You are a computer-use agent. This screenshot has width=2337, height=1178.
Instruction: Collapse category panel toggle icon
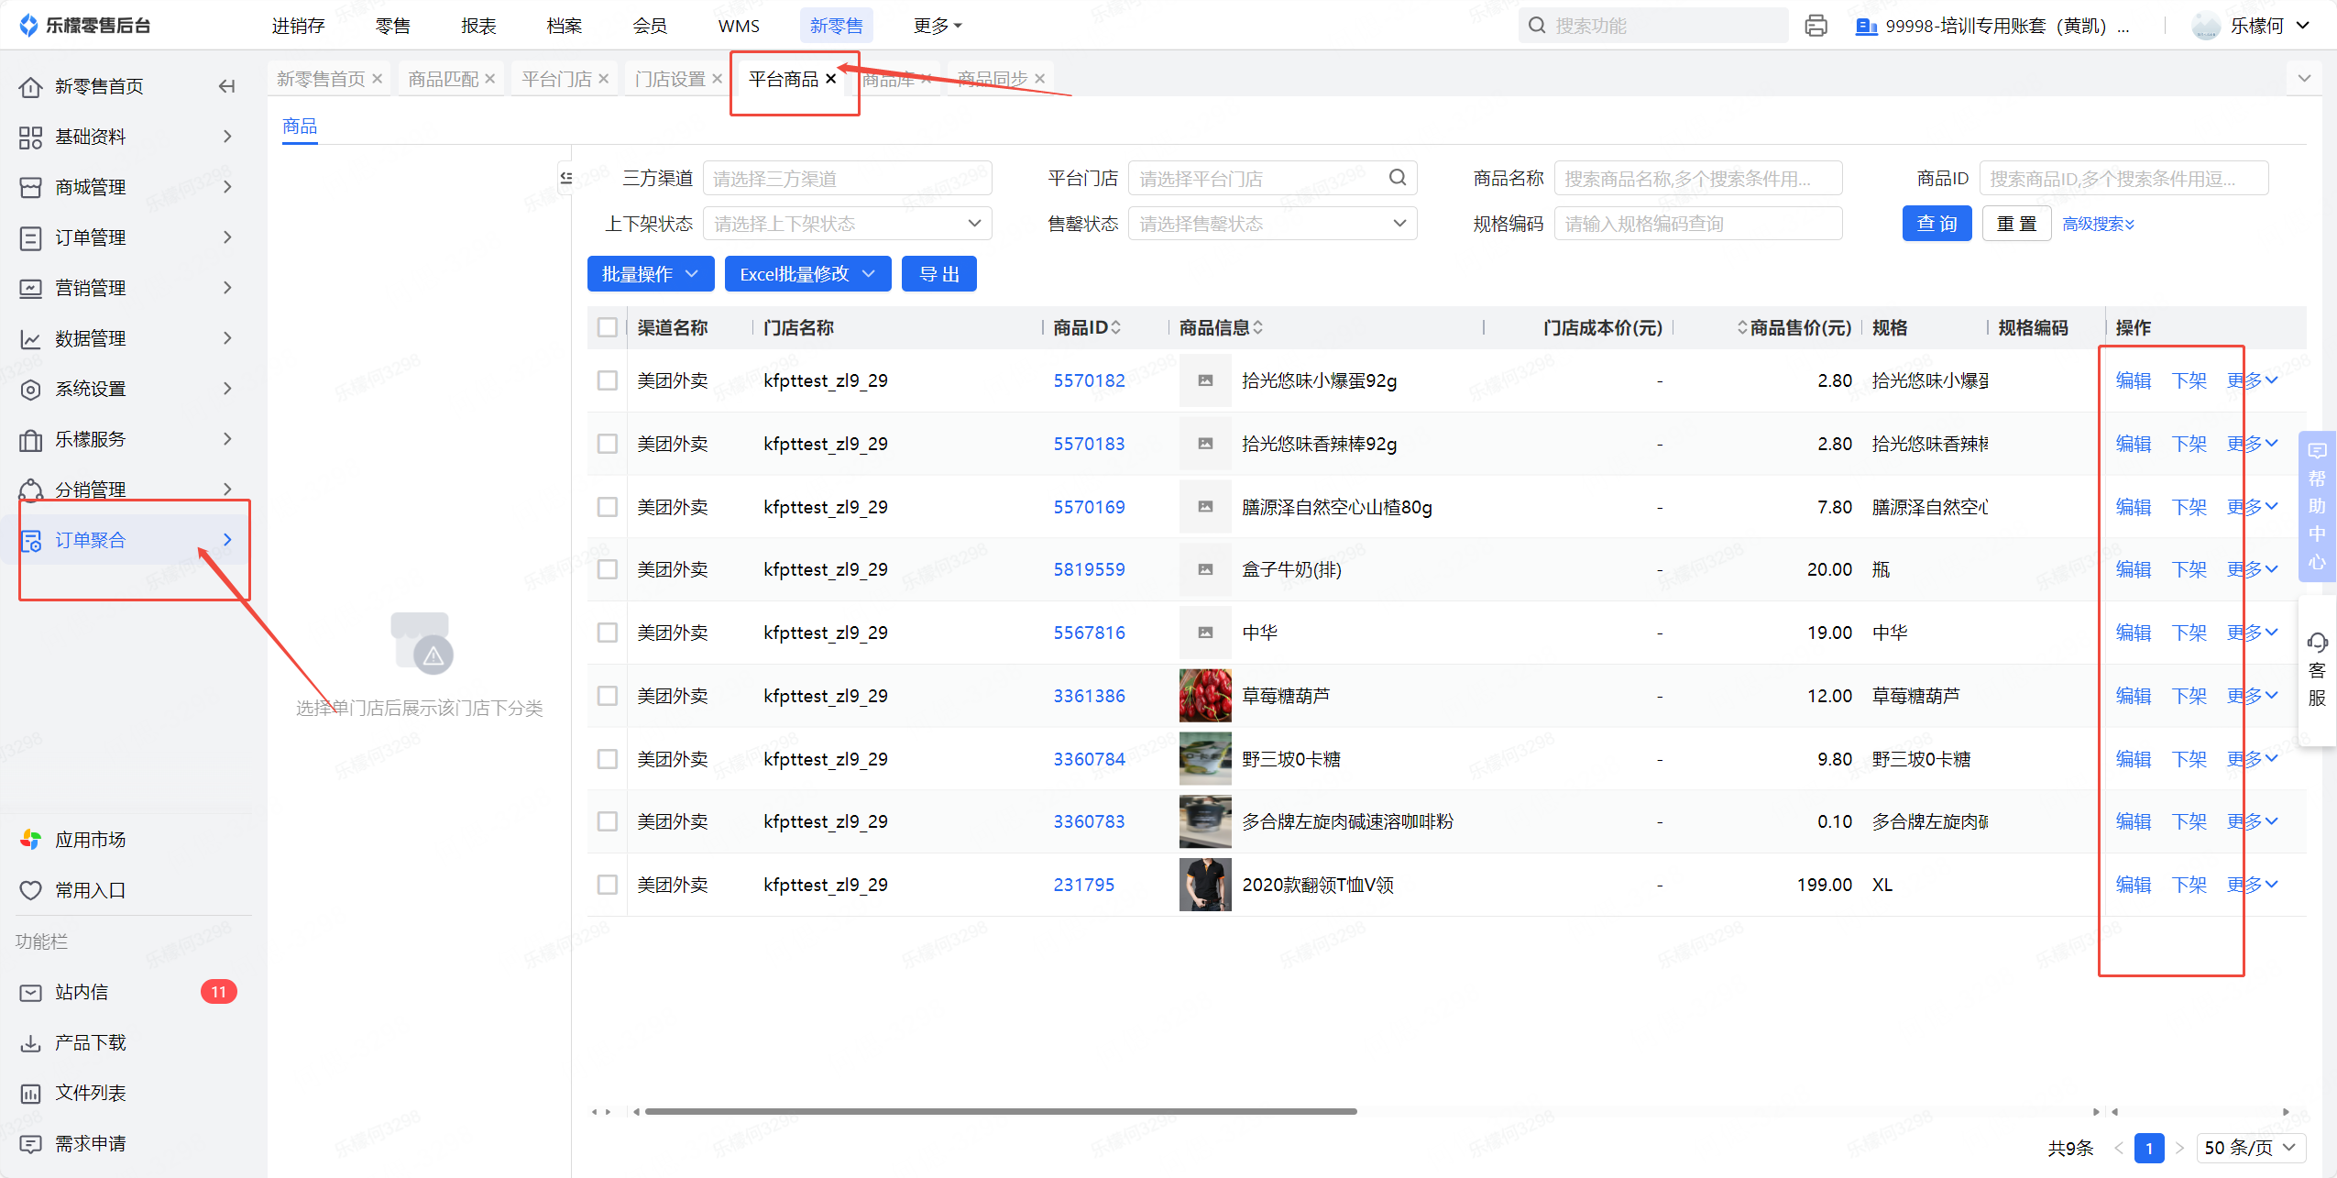click(566, 178)
